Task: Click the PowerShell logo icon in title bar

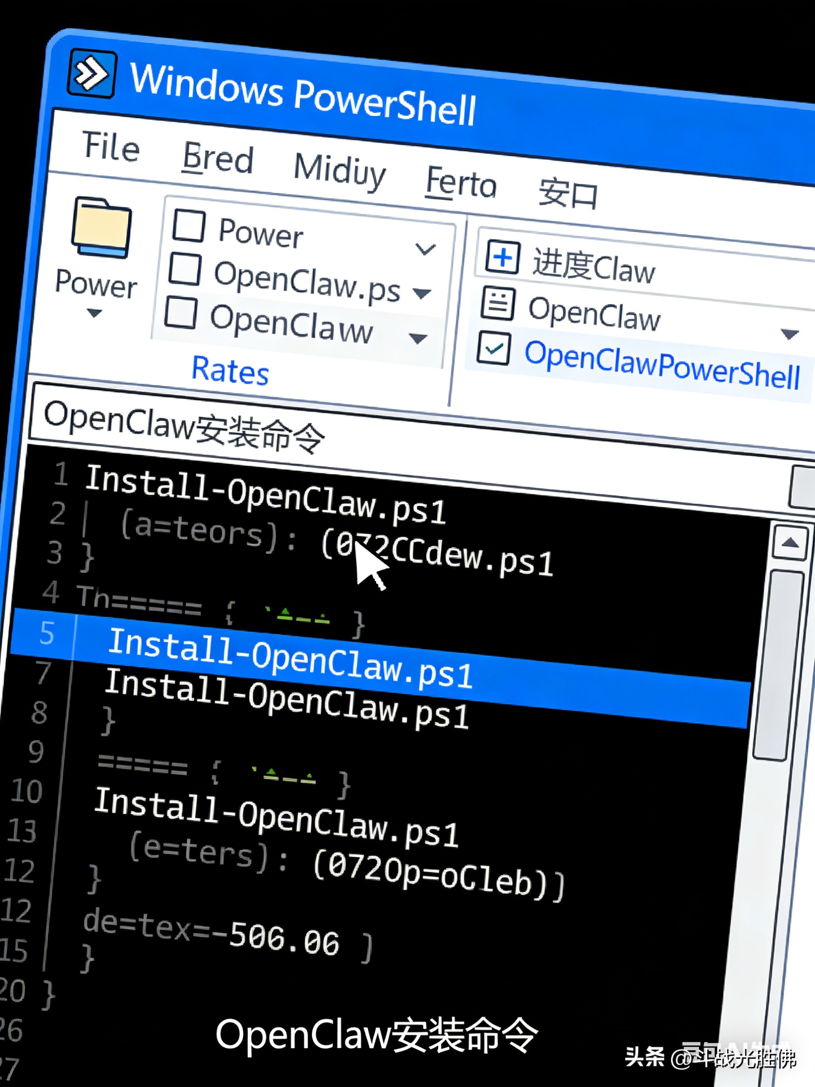Action: [92, 74]
